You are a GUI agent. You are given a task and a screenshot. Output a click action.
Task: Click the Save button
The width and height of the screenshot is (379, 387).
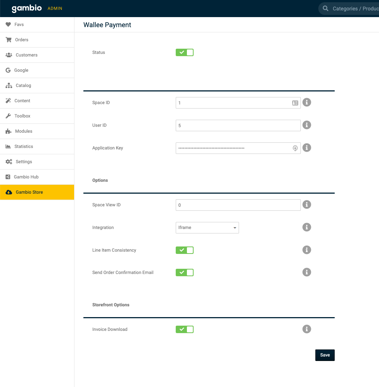click(325, 355)
